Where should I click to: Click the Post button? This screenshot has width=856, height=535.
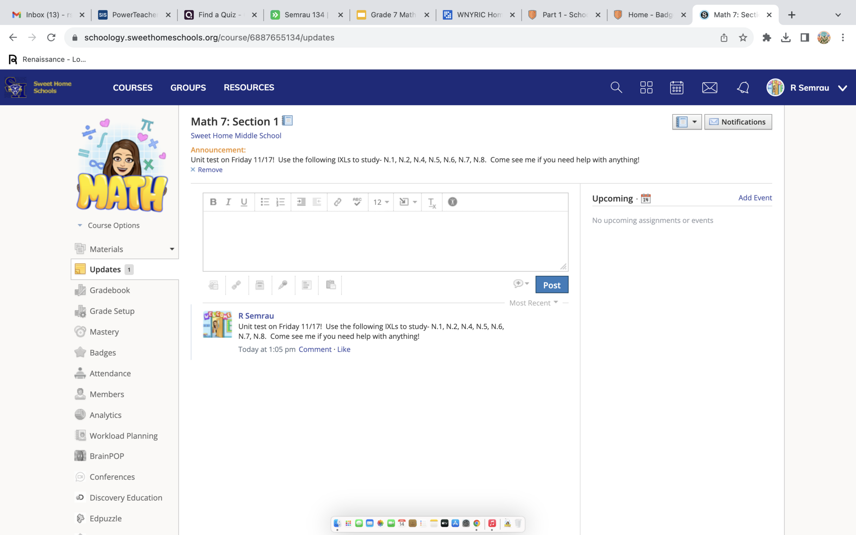[551, 285]
